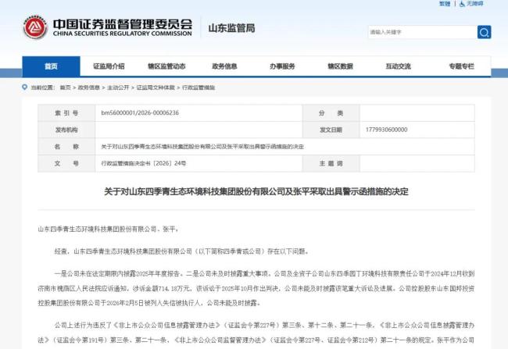The height and width of the screenshot is (349, 508).
Task: Open the 首页 navigation tab
Action: point(51,66)
